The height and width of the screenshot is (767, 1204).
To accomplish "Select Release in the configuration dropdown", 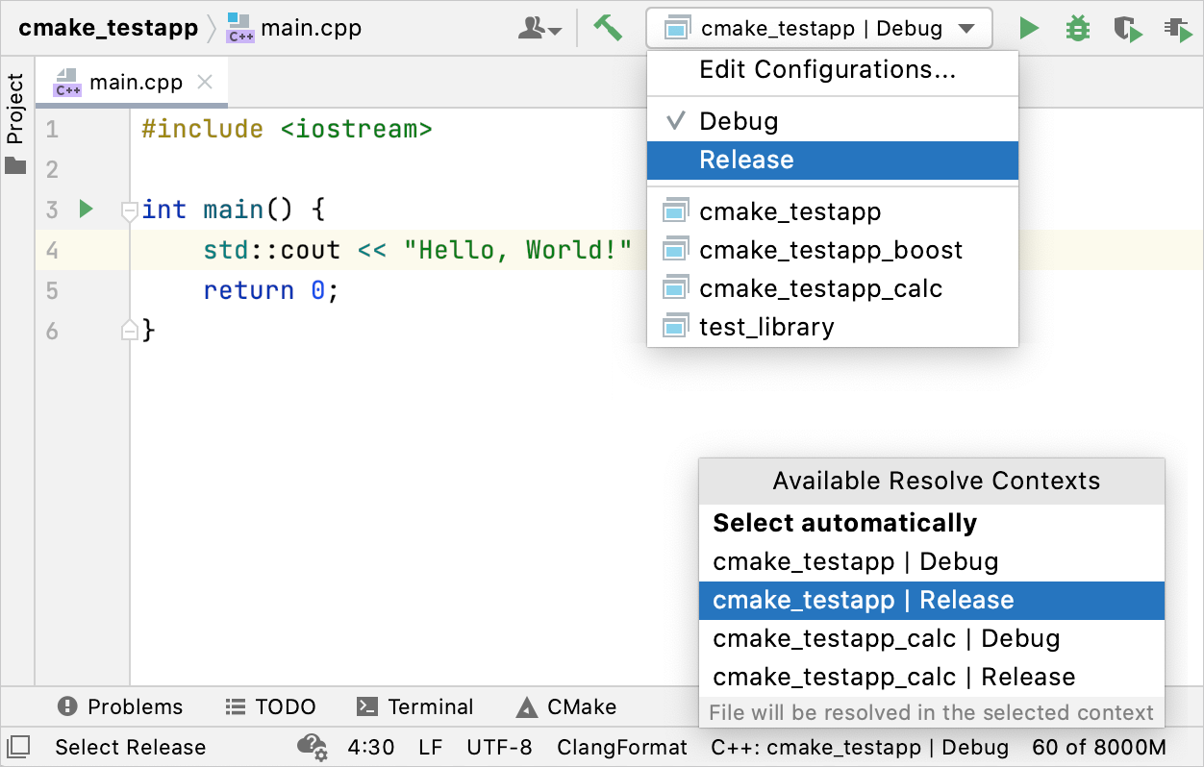I will (x=746, y=160).
